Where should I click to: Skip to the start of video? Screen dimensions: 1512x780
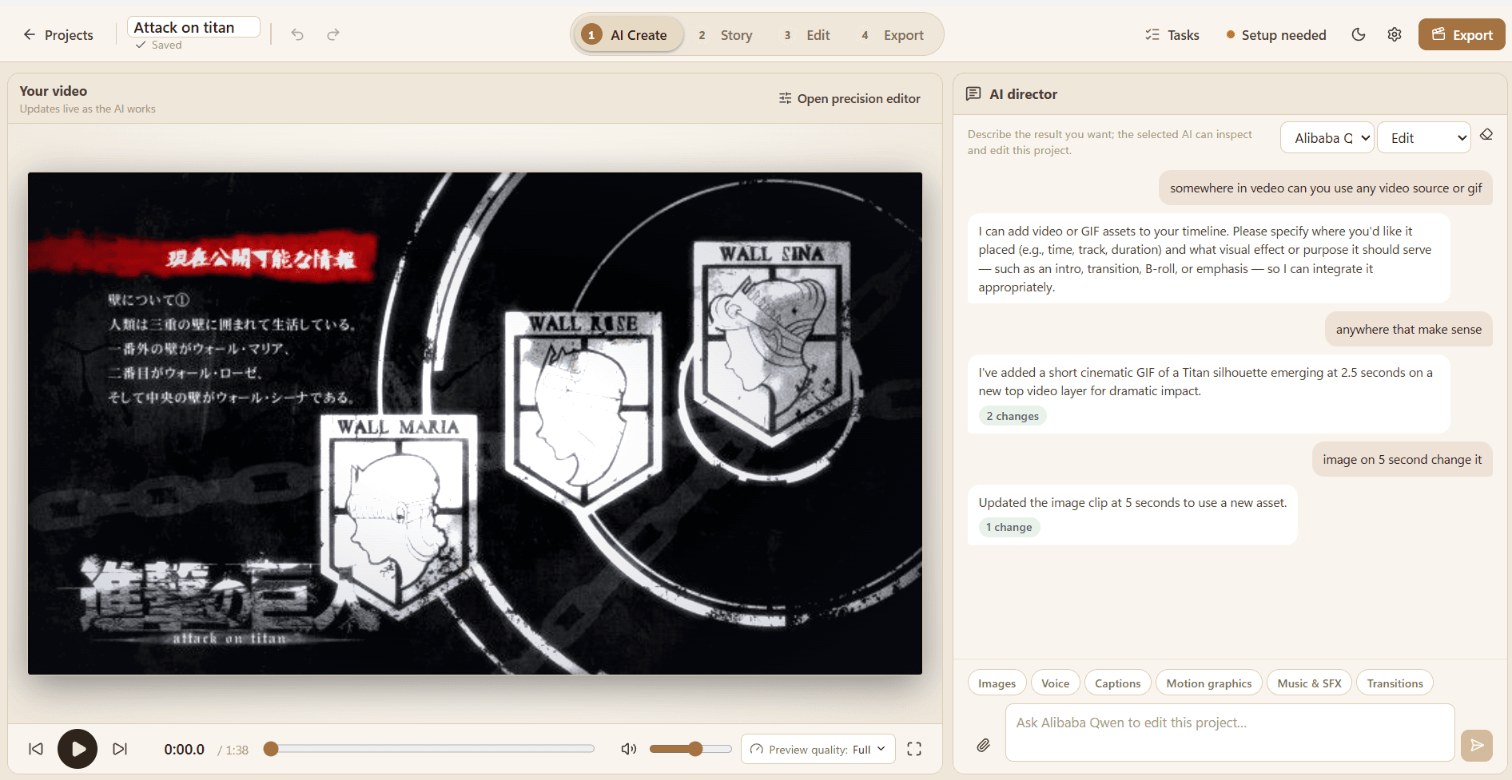point(36,749)
